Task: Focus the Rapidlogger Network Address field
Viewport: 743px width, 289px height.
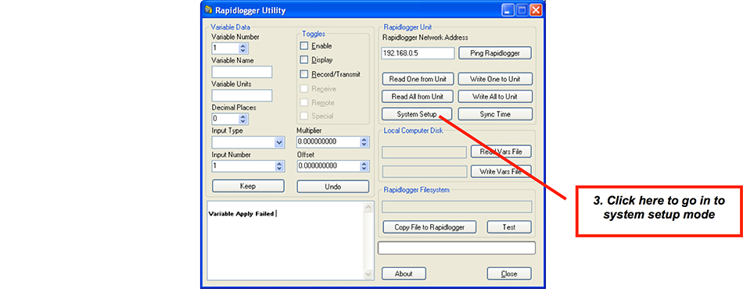Action: coord(418,53)
